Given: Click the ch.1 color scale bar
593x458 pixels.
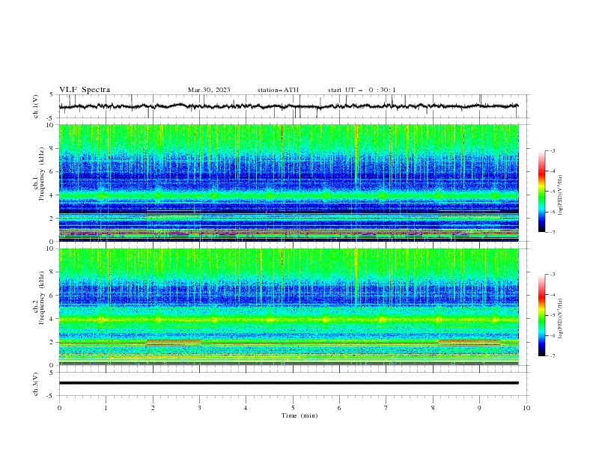Looking at the screenshot, I should [x=541, y=192].
